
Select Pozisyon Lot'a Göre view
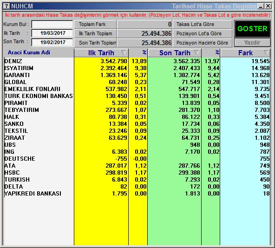pyautogui.click(x=203, y=33)
